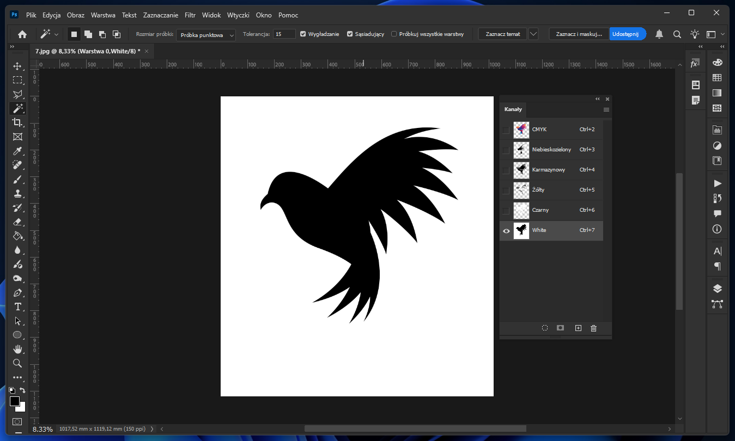Click the Udostępnij button

pyautogui.click(x=627, y=34)
